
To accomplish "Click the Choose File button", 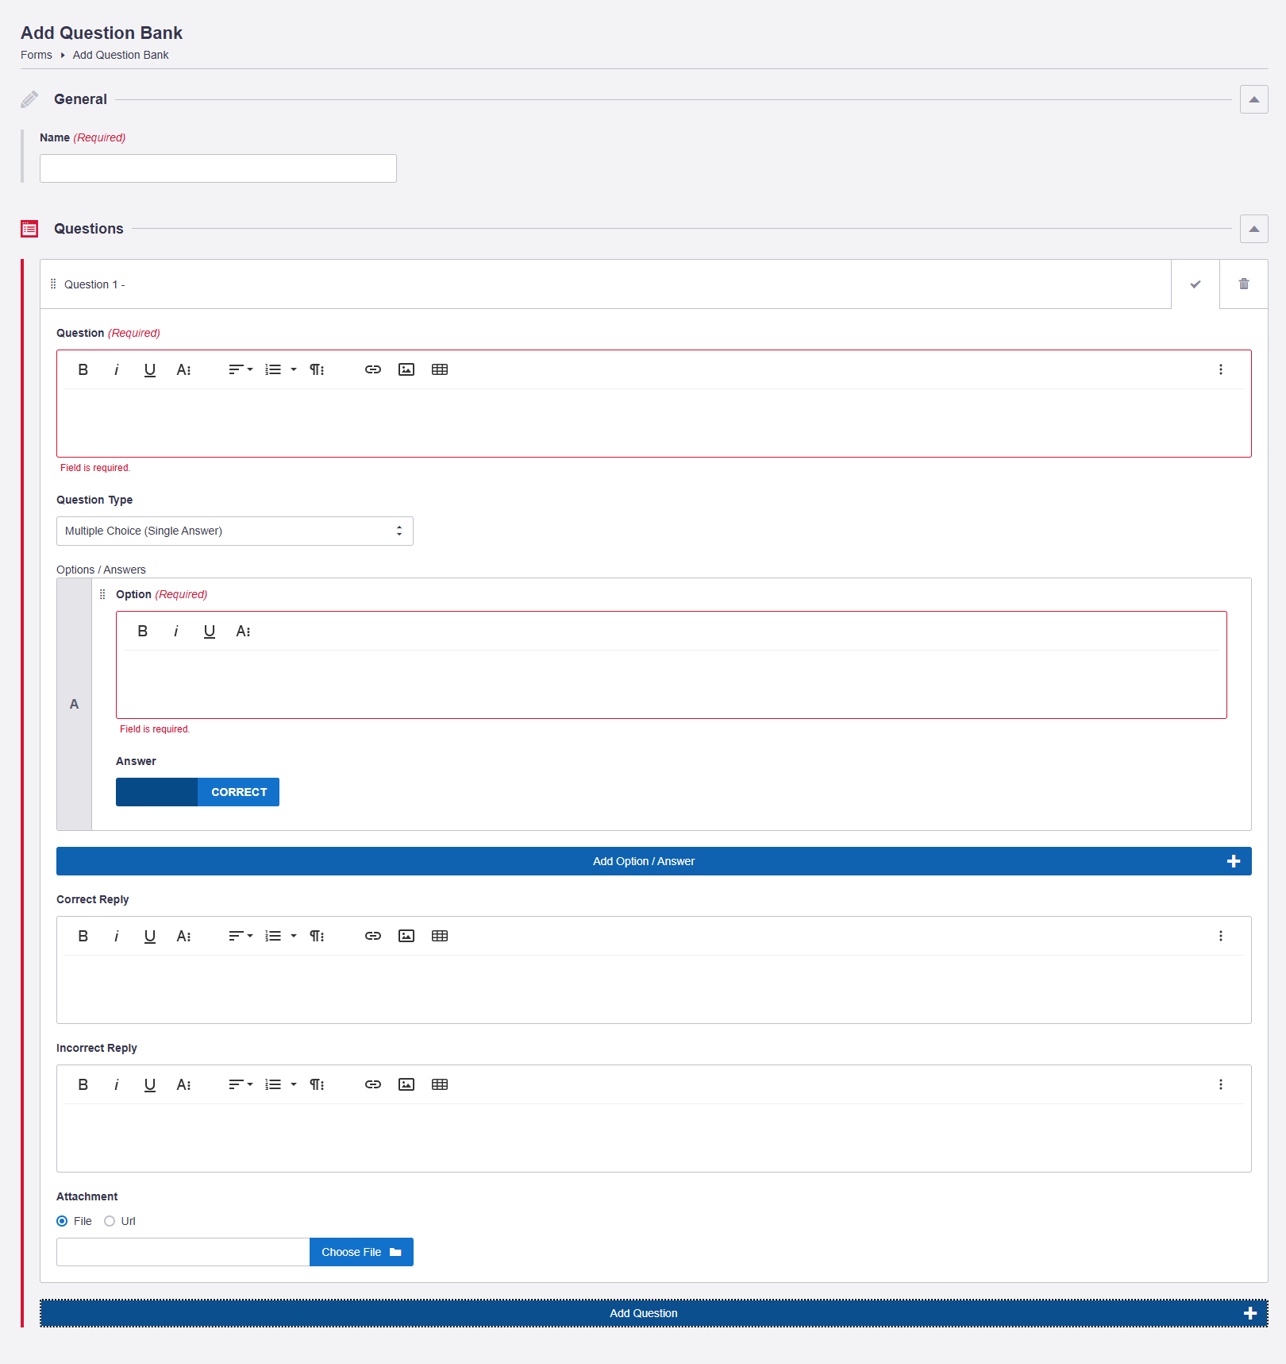I will 361,1252.
